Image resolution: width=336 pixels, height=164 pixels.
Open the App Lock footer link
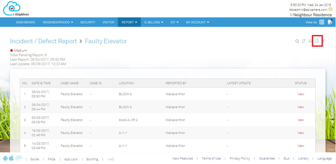click(71, 159)
